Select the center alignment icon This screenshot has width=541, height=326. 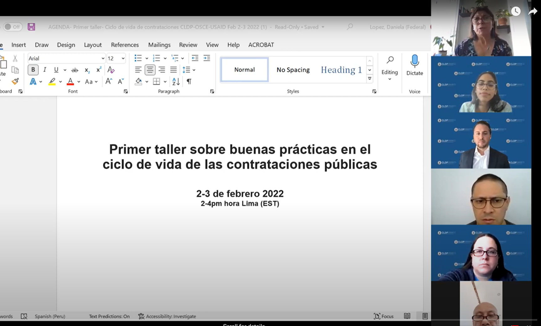point(150,70)
